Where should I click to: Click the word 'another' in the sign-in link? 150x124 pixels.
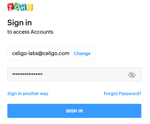[x=31, y=94]
